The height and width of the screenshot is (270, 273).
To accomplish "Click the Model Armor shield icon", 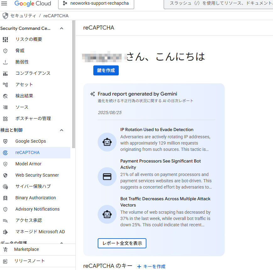I will coord(5,164).
